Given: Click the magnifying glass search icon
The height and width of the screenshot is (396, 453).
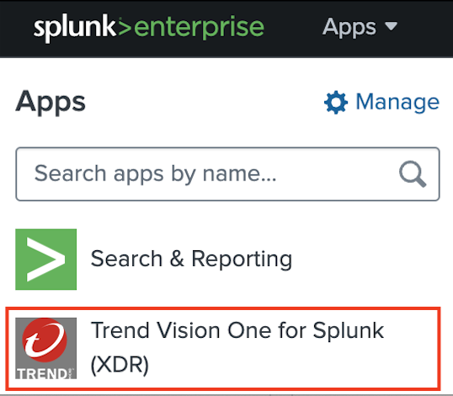Looking at the screenshot, I should pos(413,174).
